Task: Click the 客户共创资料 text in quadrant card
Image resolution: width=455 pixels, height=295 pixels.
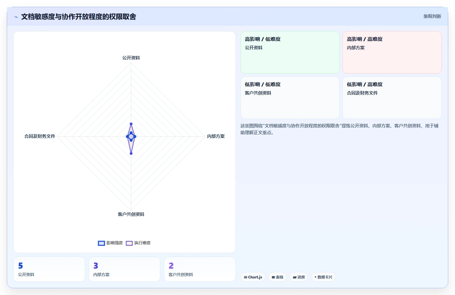Action: tap(258, 93)
